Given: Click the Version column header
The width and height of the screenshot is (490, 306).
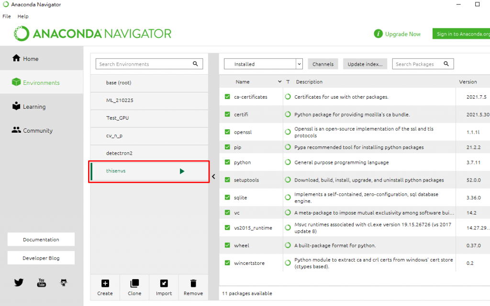Looking at the screenshot, I should (x=468, y=82).
